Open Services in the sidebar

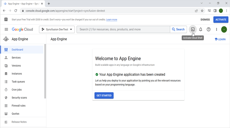16,58
